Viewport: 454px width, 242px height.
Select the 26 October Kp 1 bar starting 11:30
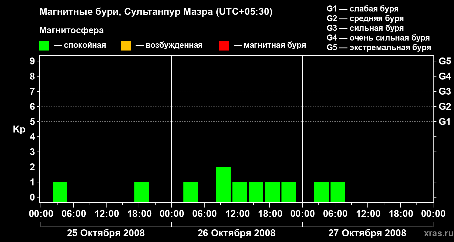(x=240, y=192)
